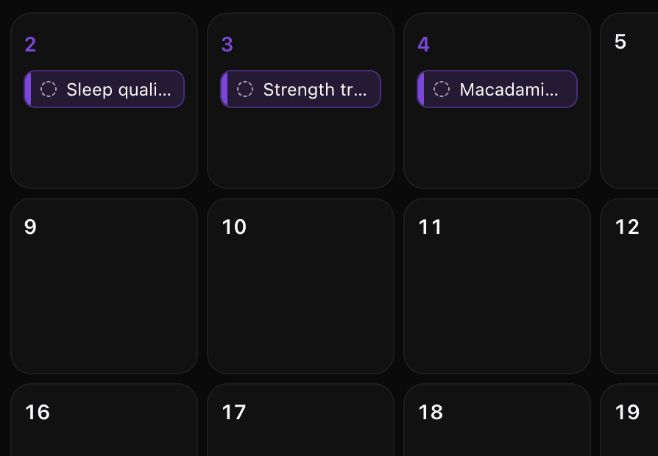Click the purple accent bar on Strength training chip
Viewport: 658px width, 456px height.
[225, 89]
